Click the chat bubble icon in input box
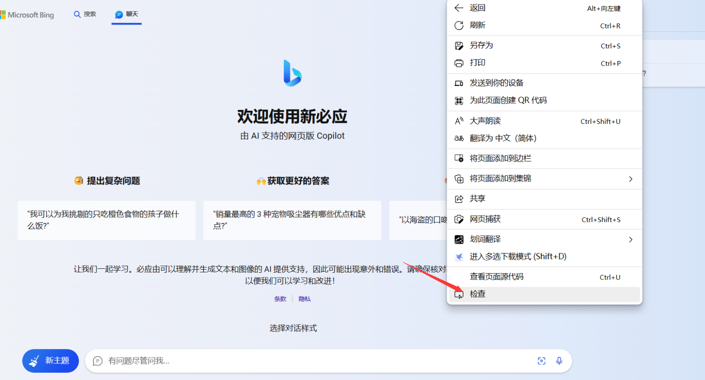Viewport: 705px width, 380px height. click(x=97, y=361)
